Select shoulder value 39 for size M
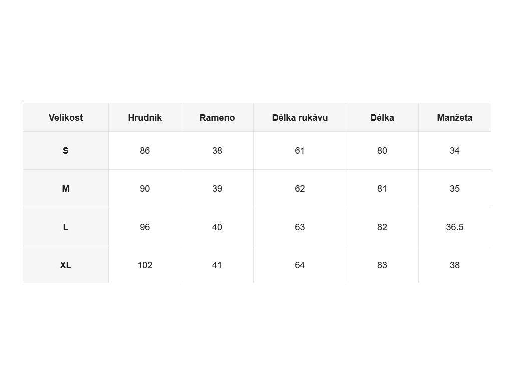This screenshot has width=513, height=385. point(217,189)
